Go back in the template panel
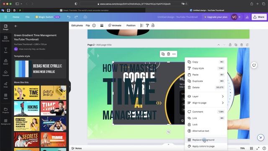This screenshot has height=151, width=268. (16, 26)
